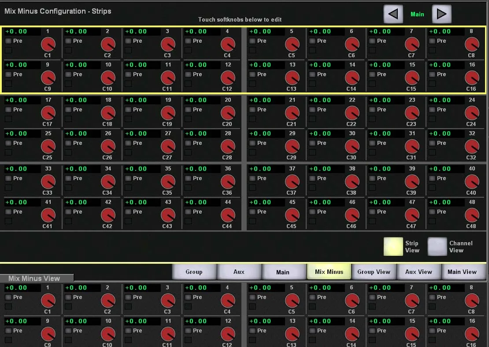Image resolution: width=489 pixels, height=347 pixels.
Task: Toggle the lower checkbox under Pre for channel 25
Action: click(8, 152)
